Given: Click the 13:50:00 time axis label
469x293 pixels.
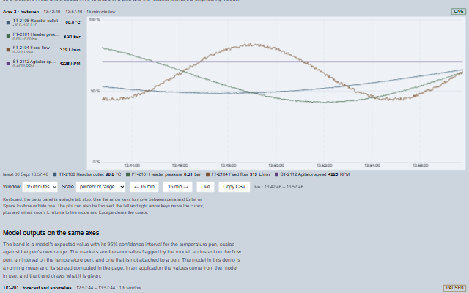Looking at the screenshot, I should (x=276, y=166).
